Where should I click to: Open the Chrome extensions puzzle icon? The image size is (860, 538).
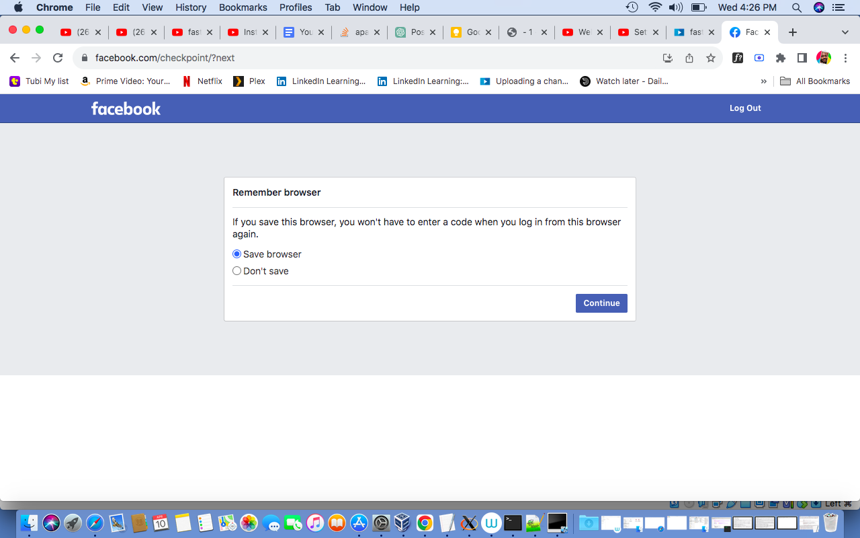[x=781, y=58]
